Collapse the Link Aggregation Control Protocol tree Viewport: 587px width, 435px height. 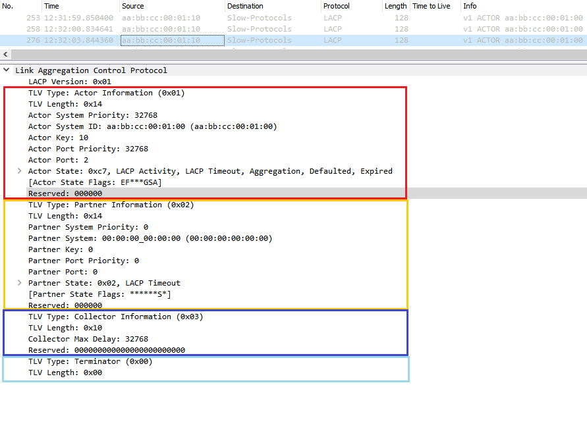tap(7, 70)
